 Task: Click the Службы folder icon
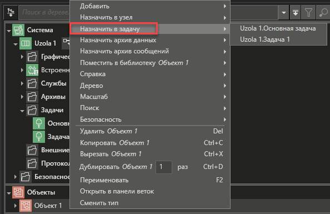[x=32, y=83]
